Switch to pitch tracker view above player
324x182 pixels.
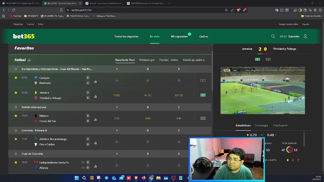click(x=268, y=59)
